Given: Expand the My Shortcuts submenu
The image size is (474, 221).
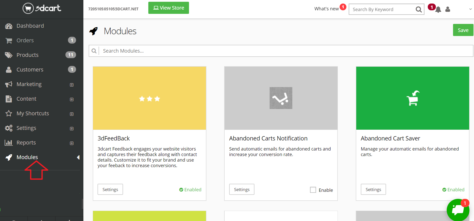Looking at the screenshot, I should pos(72,114).
